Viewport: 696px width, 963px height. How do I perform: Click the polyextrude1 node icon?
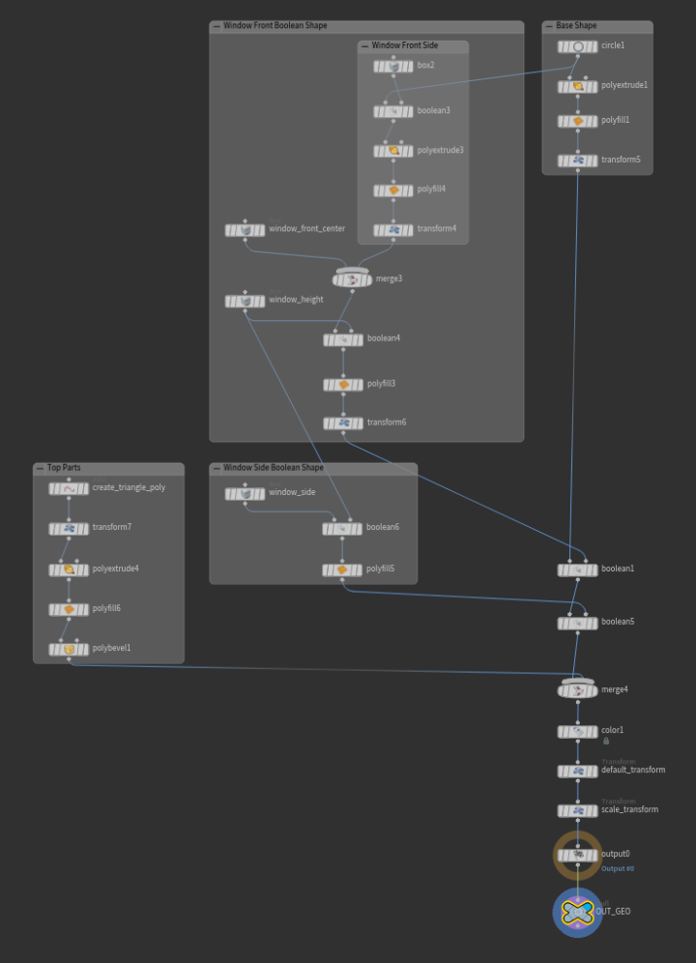[x=578, y=86]
